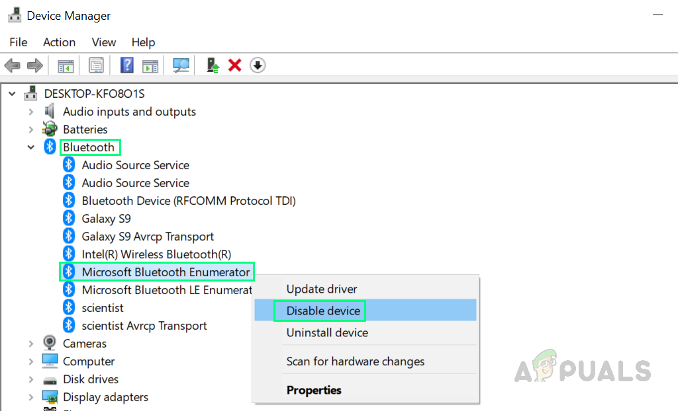Click the Disable device toolbar icon with down arrow
The image size is (678, 411).
click(257, 65)
